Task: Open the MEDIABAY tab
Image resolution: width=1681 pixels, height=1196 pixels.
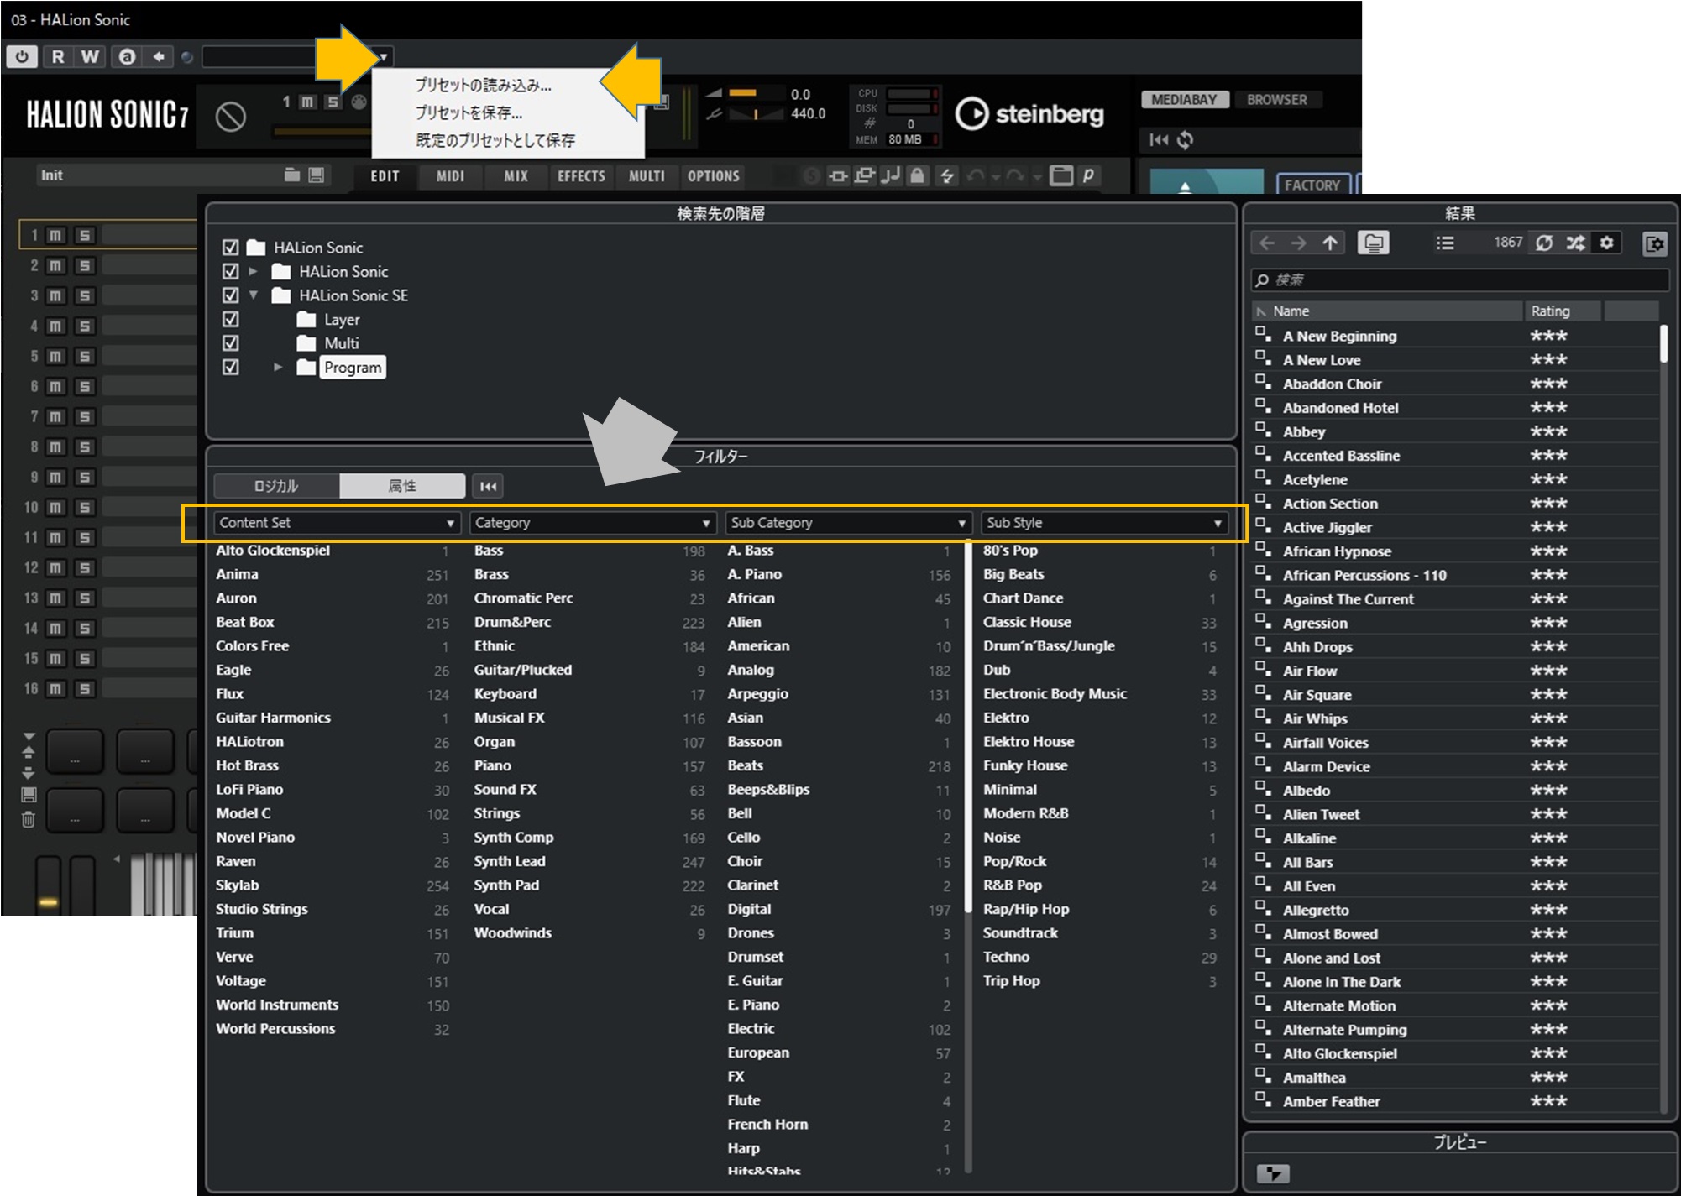Action: 1184,100
